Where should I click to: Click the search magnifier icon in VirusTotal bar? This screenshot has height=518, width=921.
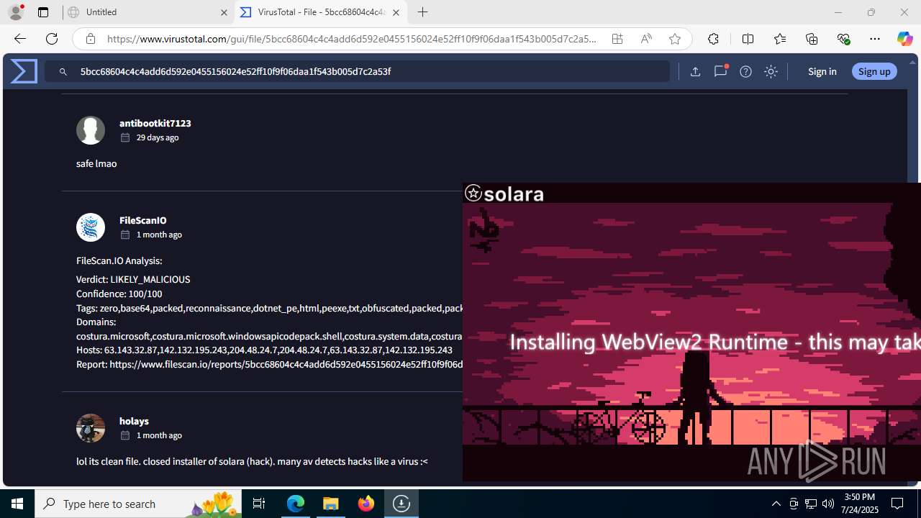point(63,72)
